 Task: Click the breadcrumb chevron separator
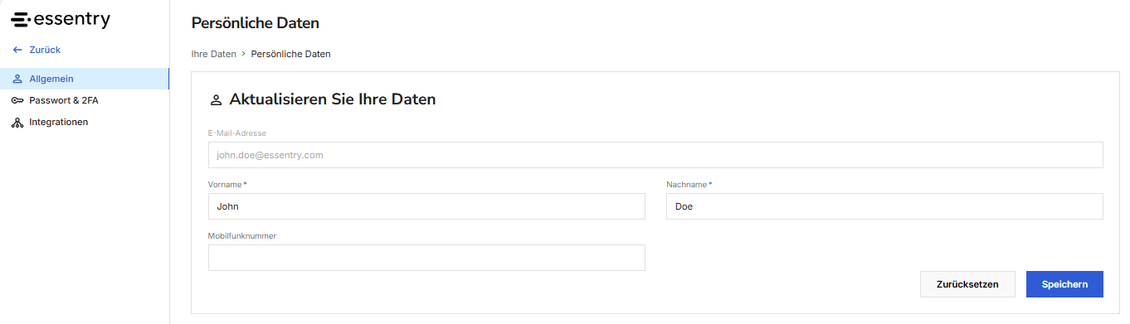pos(244,54)
